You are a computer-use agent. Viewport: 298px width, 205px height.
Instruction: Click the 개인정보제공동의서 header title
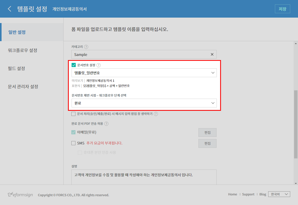pos(70,9)
